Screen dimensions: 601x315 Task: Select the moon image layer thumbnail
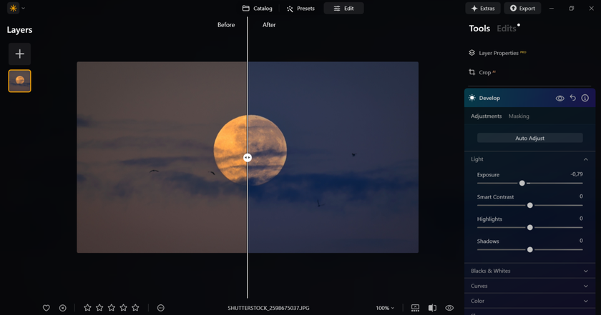coord(19,81)
